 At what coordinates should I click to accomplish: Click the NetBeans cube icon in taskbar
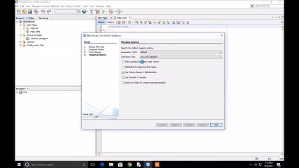tap(148, 165)
